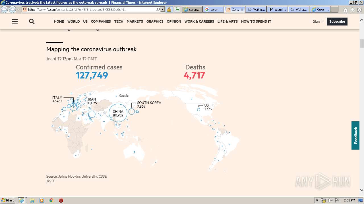Open COMPANIES section in FT navigation

tap(101, 22)
